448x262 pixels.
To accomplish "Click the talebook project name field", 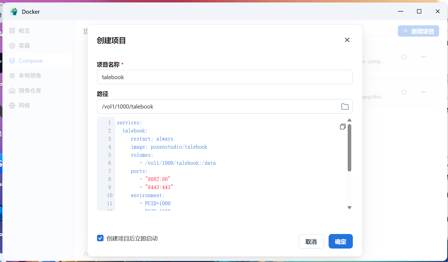I will click(x=225, y=77).
